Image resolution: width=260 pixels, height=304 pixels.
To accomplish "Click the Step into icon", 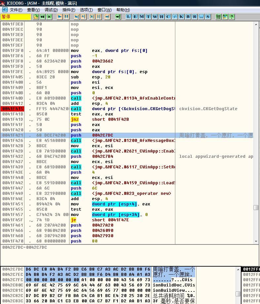I will click(x=77, y=17).
